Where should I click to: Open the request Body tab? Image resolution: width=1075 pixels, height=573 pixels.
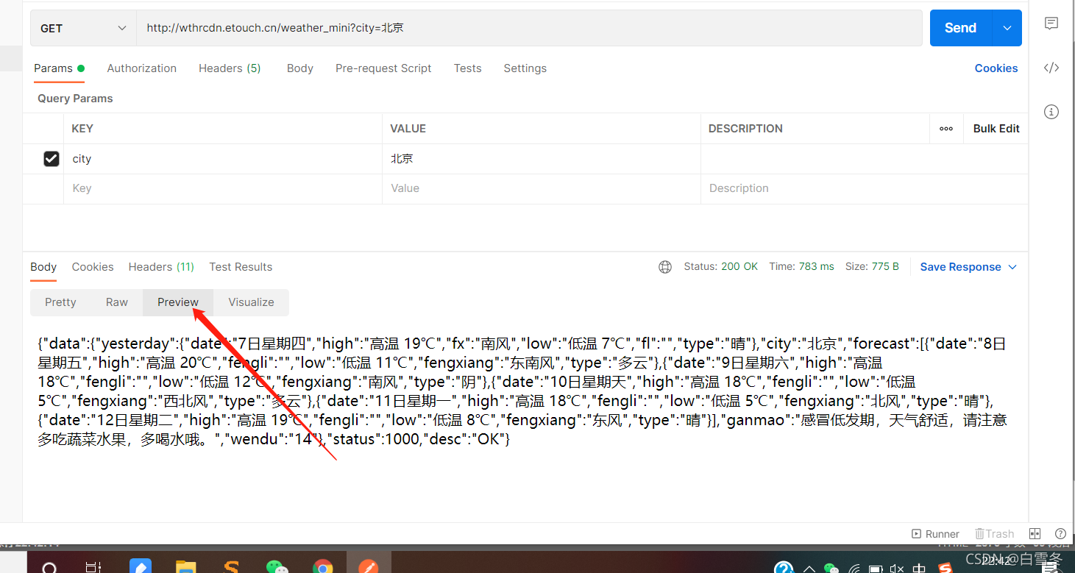[x=300, y=68]
